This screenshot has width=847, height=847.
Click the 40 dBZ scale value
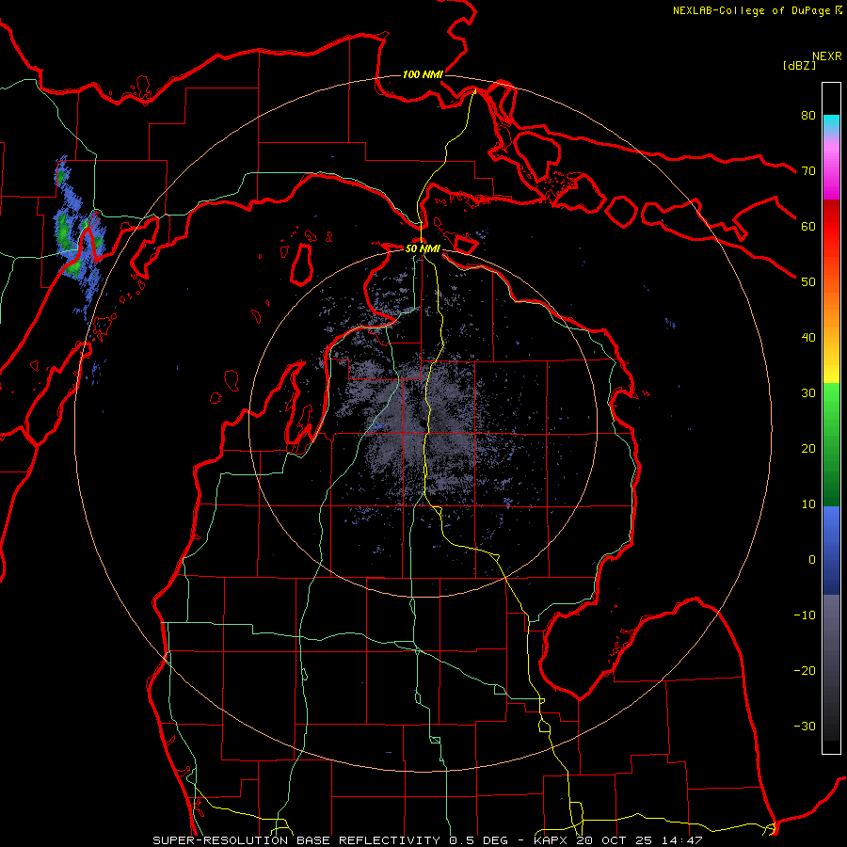point(808,338)
